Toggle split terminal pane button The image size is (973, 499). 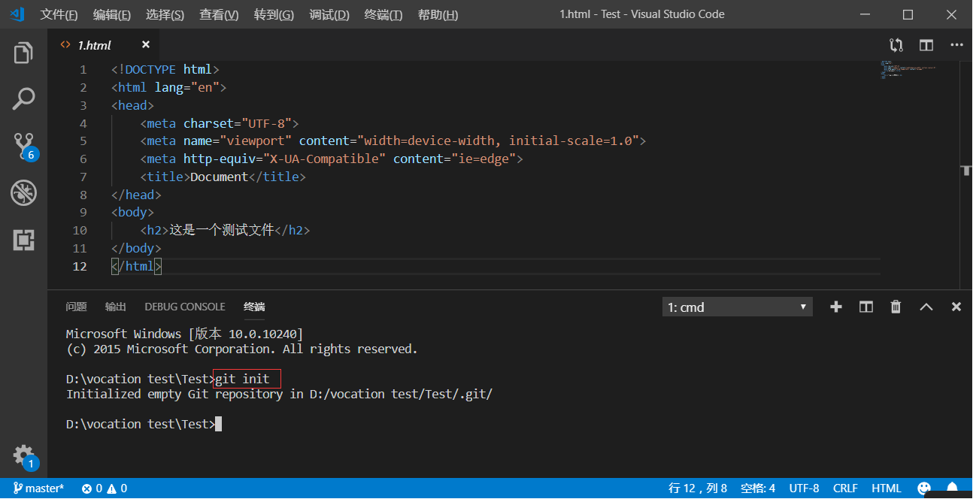866,307
